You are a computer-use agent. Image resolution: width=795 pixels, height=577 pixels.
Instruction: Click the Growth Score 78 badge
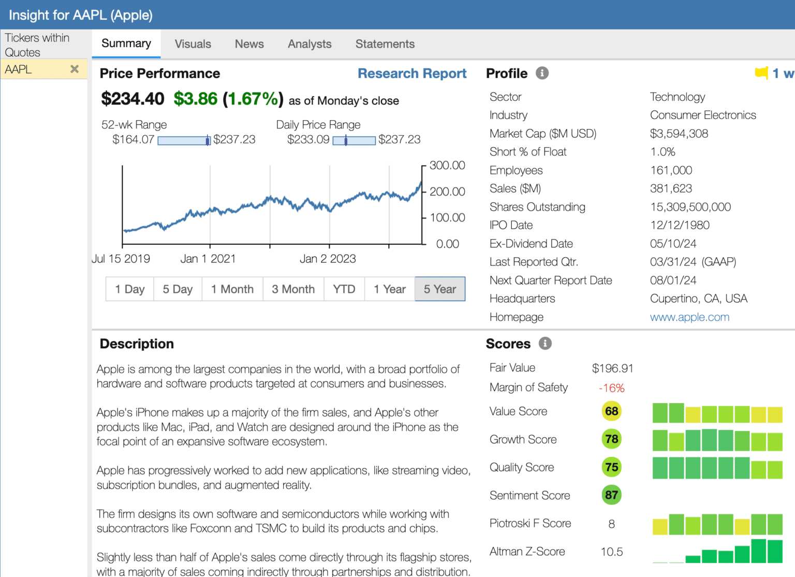[x=611, y=439]
